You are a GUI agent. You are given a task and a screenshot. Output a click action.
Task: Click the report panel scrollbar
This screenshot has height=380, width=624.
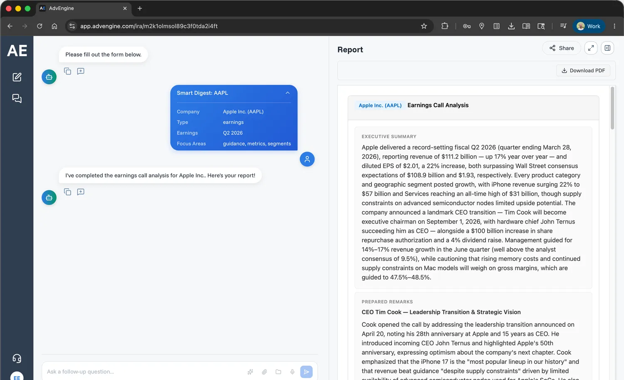pyautogui.click(x=612, y=108)
